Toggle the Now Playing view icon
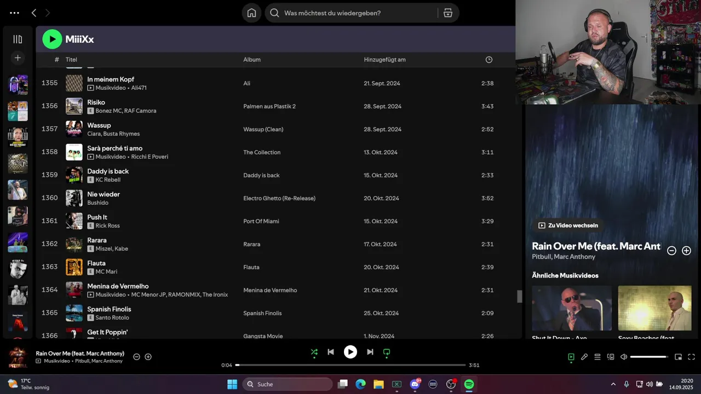701x394 pixels. [571, 357]
